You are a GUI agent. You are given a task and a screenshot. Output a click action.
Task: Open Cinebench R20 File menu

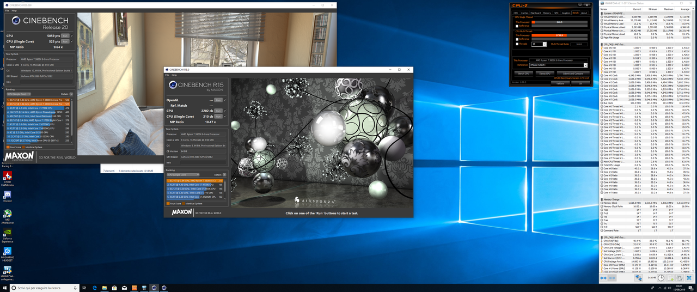click(7, 10)
